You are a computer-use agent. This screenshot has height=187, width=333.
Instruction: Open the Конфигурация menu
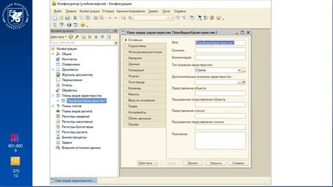[x=89, y=11]
